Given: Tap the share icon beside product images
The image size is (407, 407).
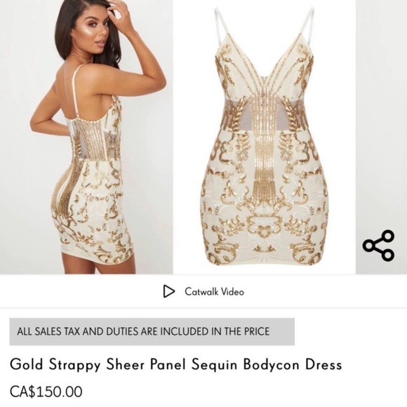Looking at the screenshot, I should (378, 246).
